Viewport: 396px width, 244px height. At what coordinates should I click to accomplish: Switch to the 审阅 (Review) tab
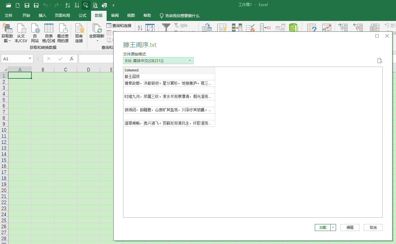(x=115, y=16)
